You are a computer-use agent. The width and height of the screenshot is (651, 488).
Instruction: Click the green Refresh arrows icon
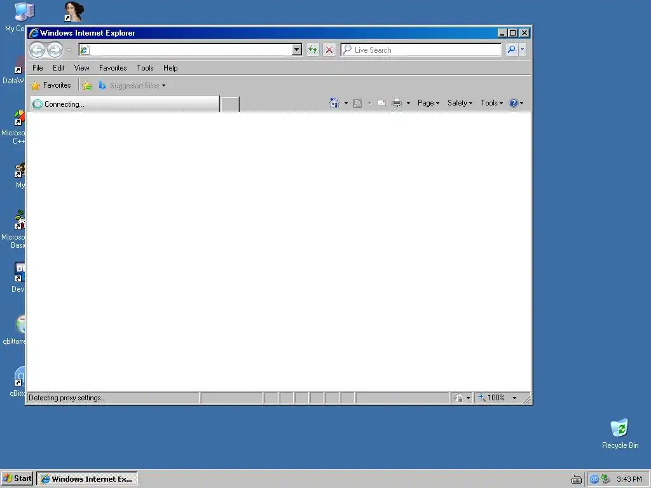click(313, 50)
